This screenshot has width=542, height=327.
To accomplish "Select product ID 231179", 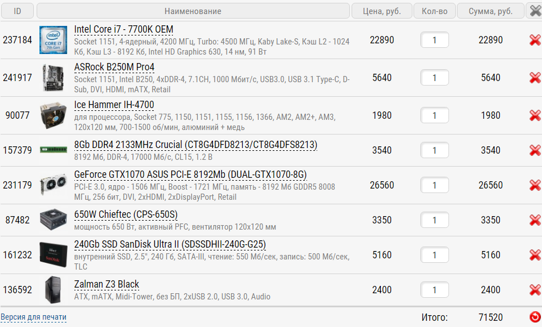I will tap(17, 185).
